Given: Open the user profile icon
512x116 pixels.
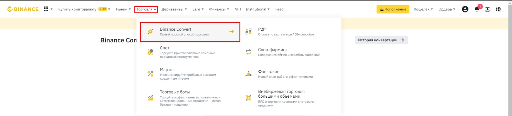Looking at the screenshot, I should click(x=465, y=9).
